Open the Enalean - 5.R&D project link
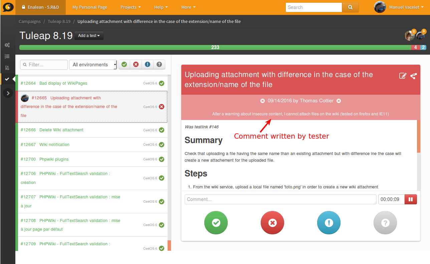 tap(40, 7)
